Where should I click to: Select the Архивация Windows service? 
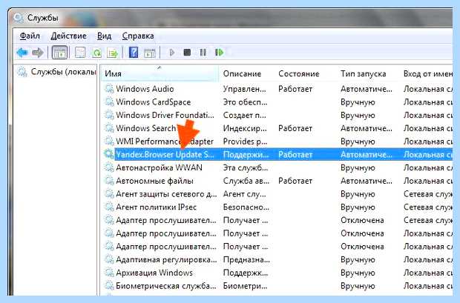[154, 273]
